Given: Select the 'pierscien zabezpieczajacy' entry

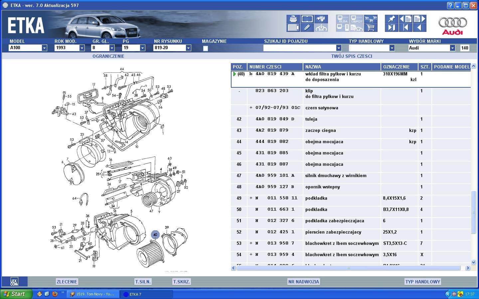Looking at the screenshot, I should [x=333, y=232].
